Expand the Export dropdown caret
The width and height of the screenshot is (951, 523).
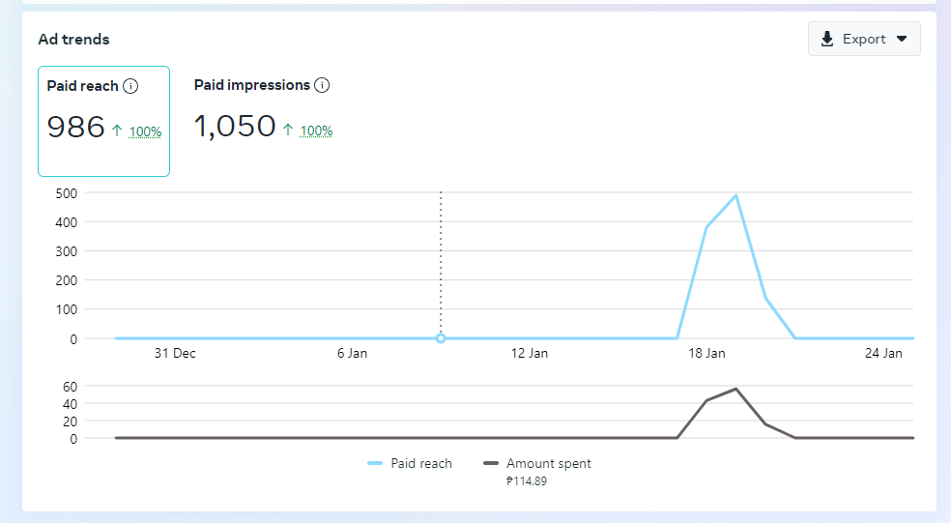point(902,39)
